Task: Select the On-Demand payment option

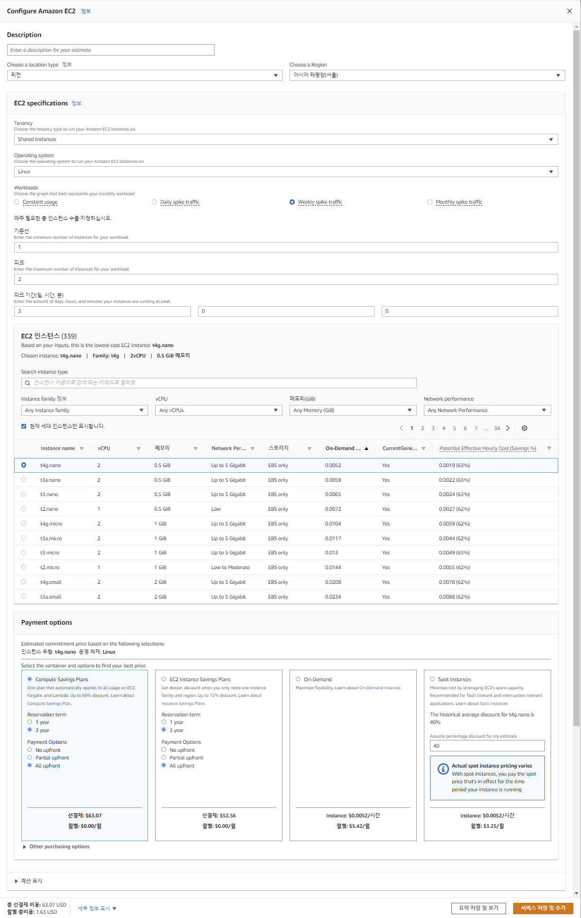Action: [x=298, y=679]
